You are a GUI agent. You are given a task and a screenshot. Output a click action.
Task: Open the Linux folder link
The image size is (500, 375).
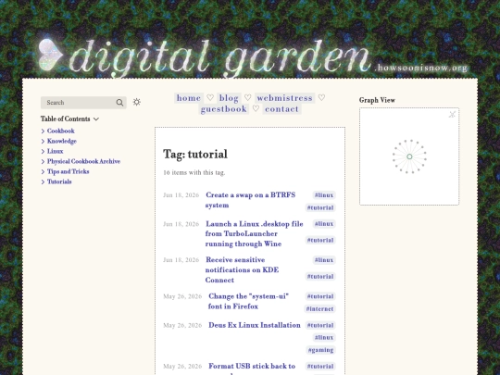[x=56, y=152]
